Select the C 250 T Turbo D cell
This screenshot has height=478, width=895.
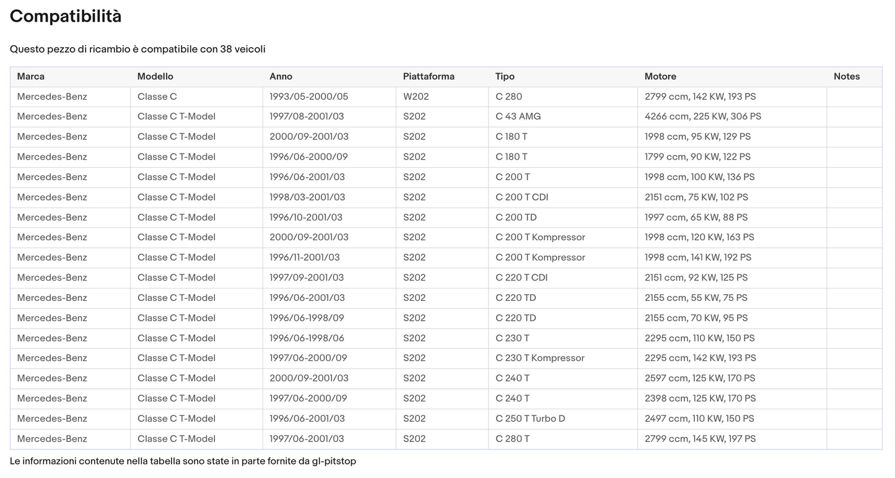[530, 419]
